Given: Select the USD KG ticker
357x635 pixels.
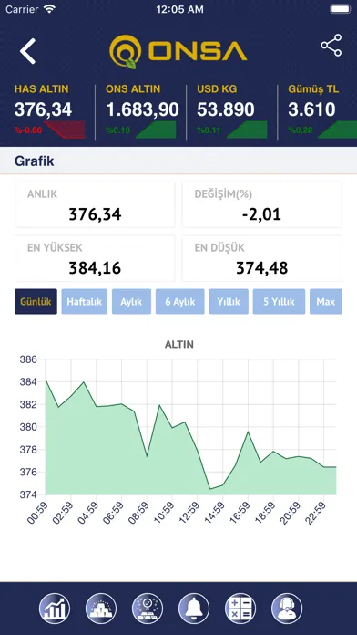Looking at the screenshot, I should (x=232, y=111).
